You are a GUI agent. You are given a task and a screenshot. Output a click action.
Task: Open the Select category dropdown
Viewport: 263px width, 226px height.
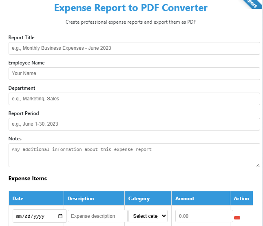tap(148, 216)
